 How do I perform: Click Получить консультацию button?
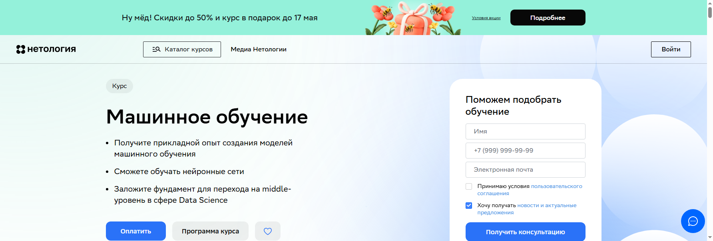(525, 232)
